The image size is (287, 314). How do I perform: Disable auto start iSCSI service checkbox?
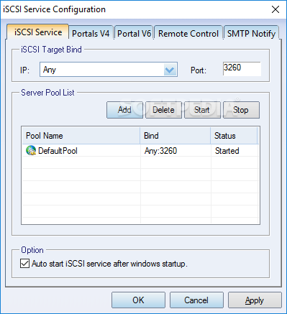coord(24,264)
